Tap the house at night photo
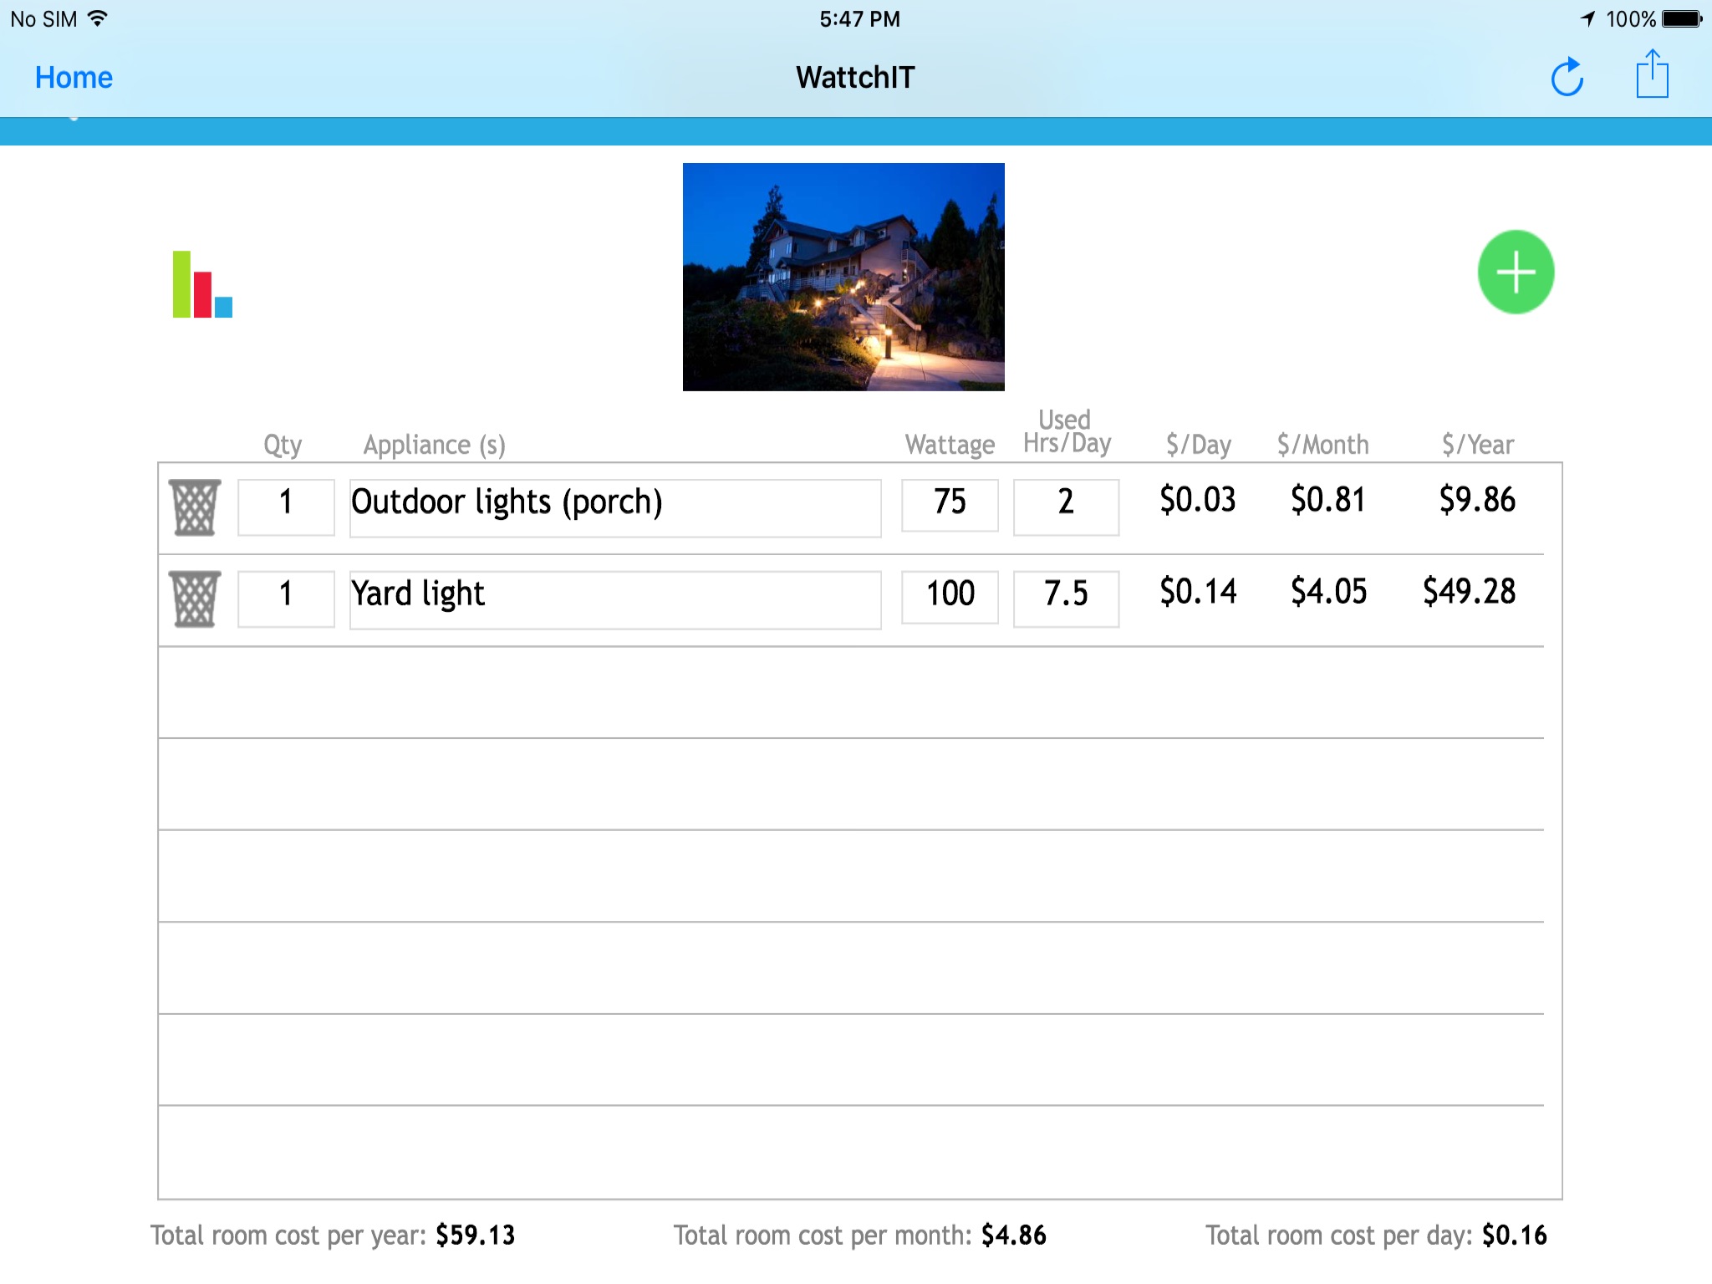The height and width of the screenshot is (1284, 1712). 843,277
